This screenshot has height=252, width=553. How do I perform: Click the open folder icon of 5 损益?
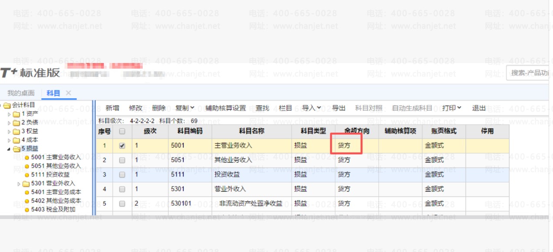point(16,149)
